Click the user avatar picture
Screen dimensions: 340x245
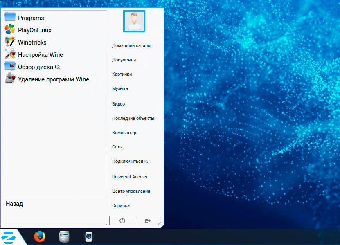pos(134,21)
